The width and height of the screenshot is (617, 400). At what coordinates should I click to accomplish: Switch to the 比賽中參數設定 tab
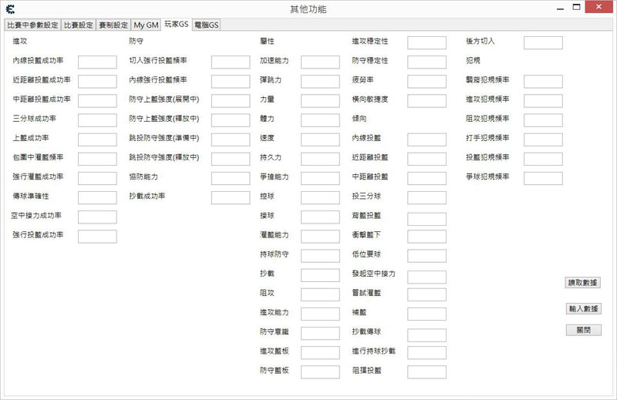(x=32, y=25)
